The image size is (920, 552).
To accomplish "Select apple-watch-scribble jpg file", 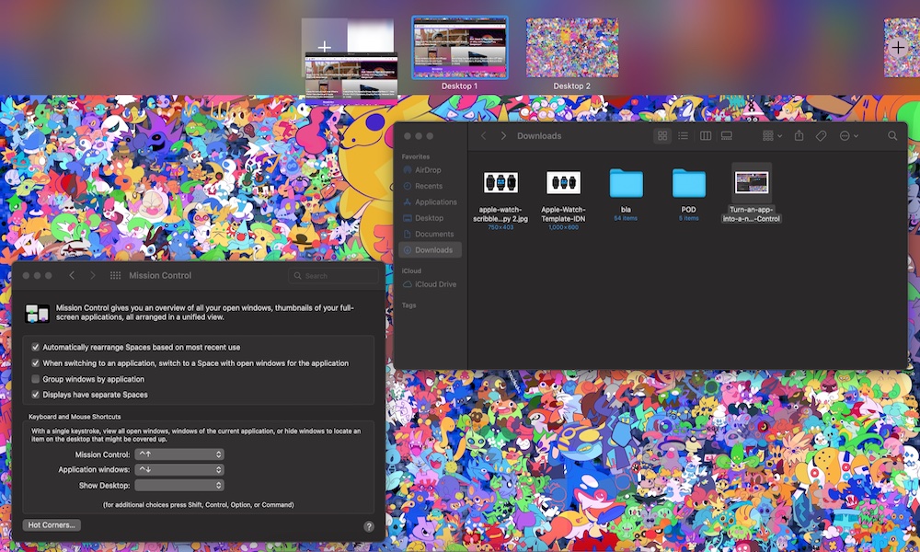I will [x=500, y=198].
